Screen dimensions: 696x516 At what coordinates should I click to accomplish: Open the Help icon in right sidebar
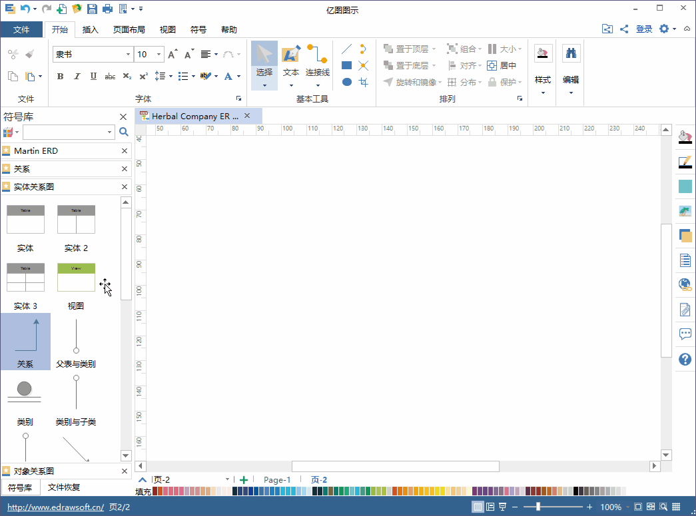[x=685, y=359]
